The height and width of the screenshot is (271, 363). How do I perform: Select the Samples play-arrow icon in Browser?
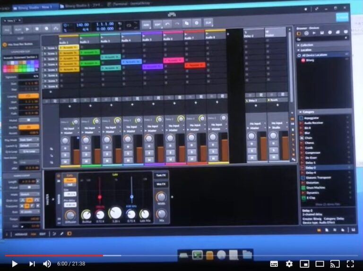pos(314,33)
